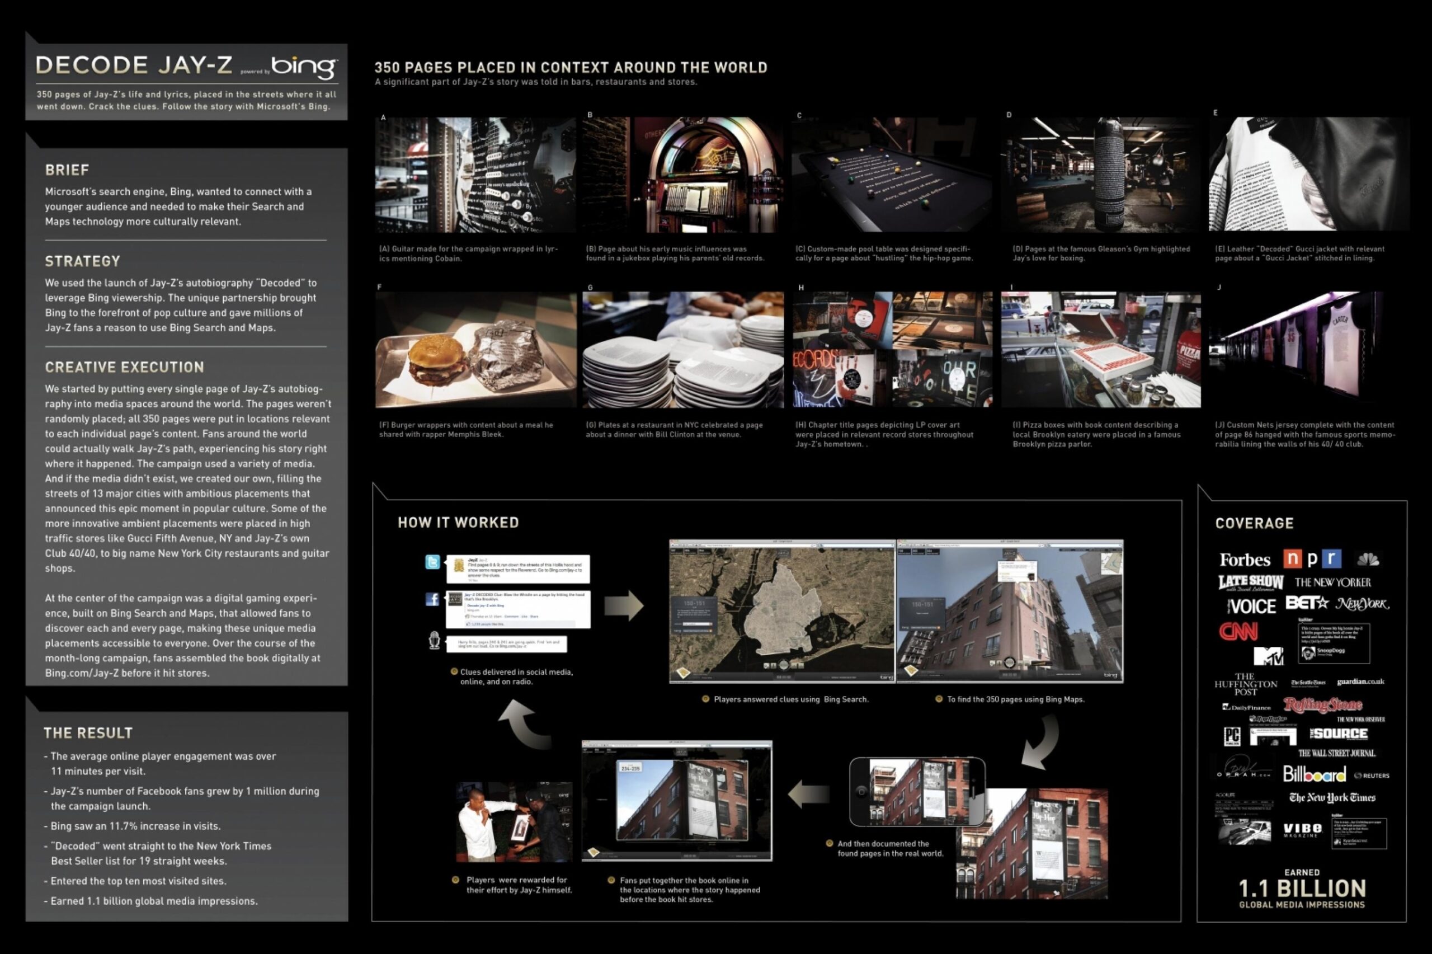This screenshot has width=1432, height=954.
Task: Click the smartphone photographing the building
Action: [x=917, y=792]
